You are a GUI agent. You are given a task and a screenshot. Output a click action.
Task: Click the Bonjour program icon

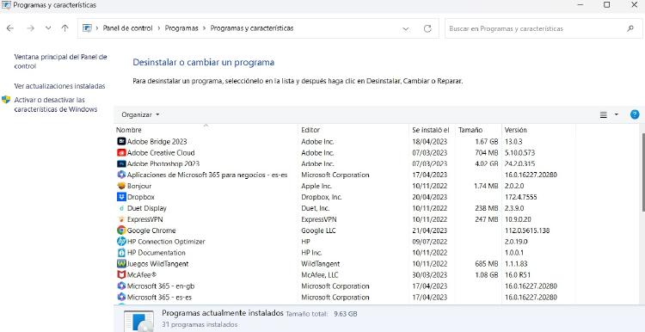(x=121, y=186)
